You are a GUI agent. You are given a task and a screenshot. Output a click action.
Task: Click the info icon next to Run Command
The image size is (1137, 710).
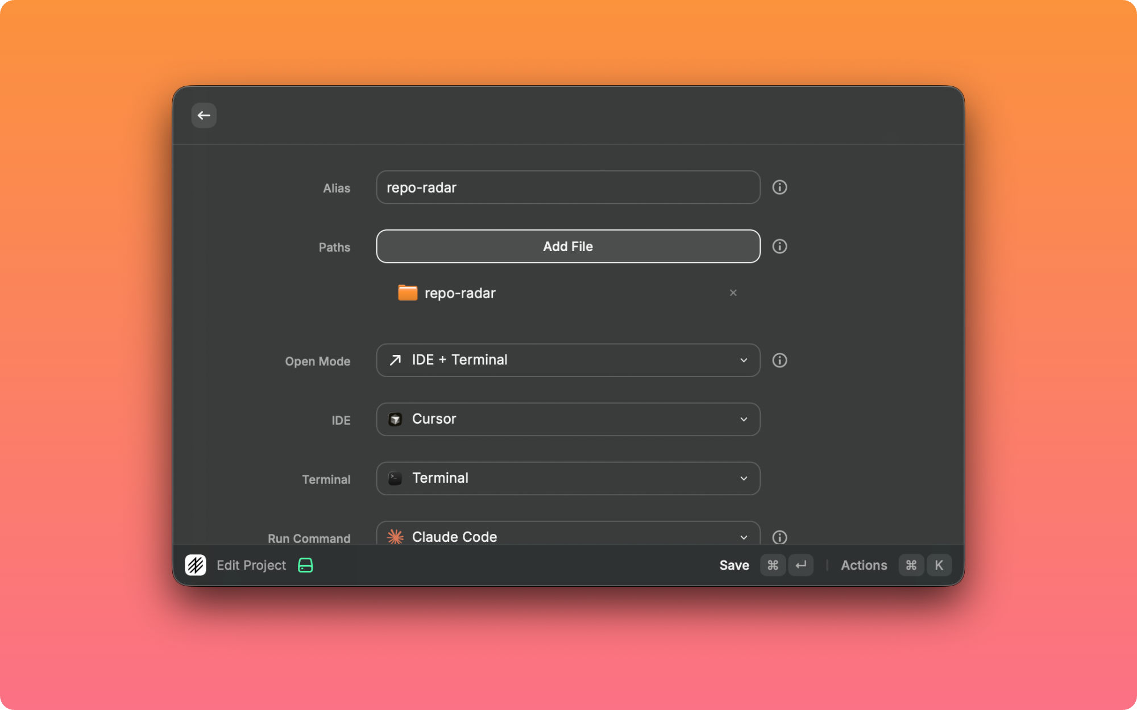(x=780, y=537)
